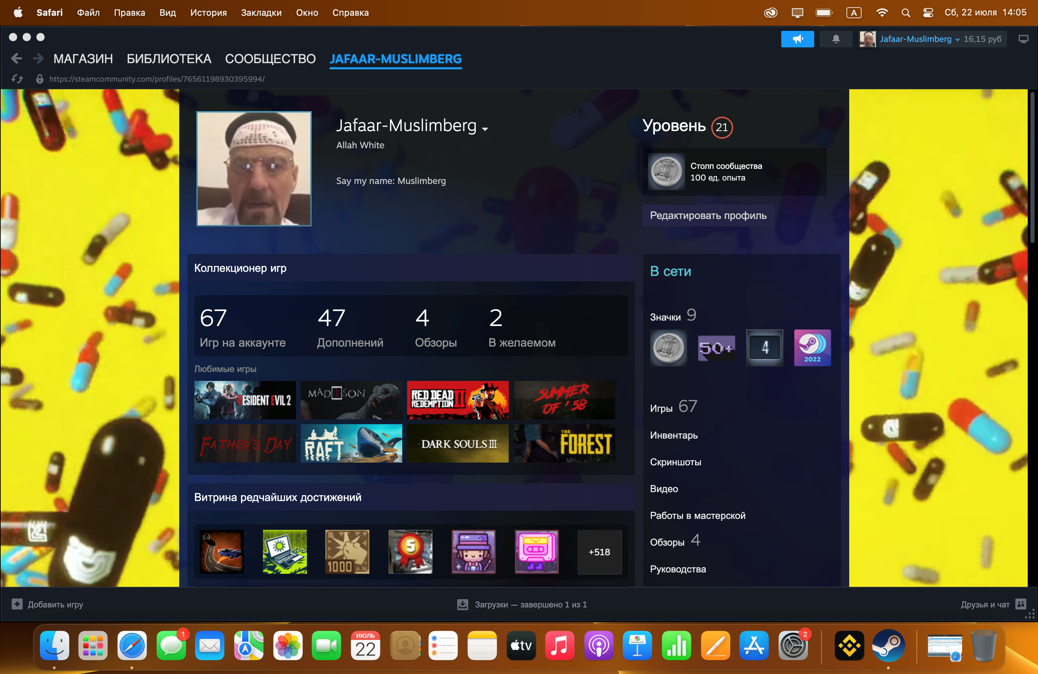This screenshot has height=674, width=1038.
Task: Open macOS Control Center icon
Action: coord(928,13)
